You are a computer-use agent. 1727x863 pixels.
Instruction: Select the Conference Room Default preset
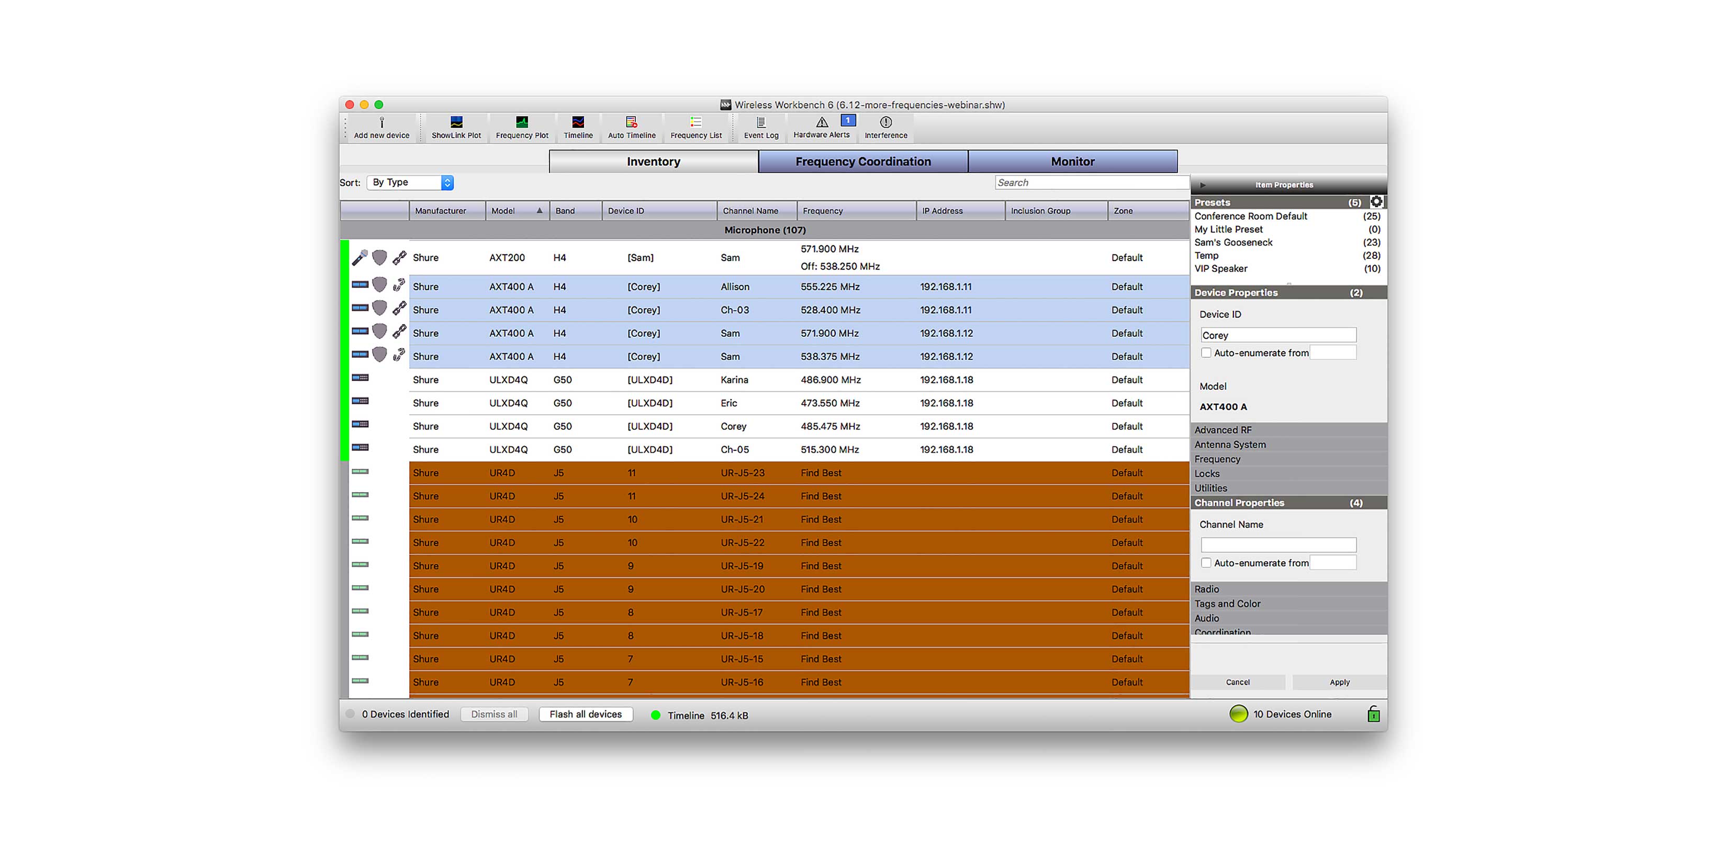[x=1287, y=217]
